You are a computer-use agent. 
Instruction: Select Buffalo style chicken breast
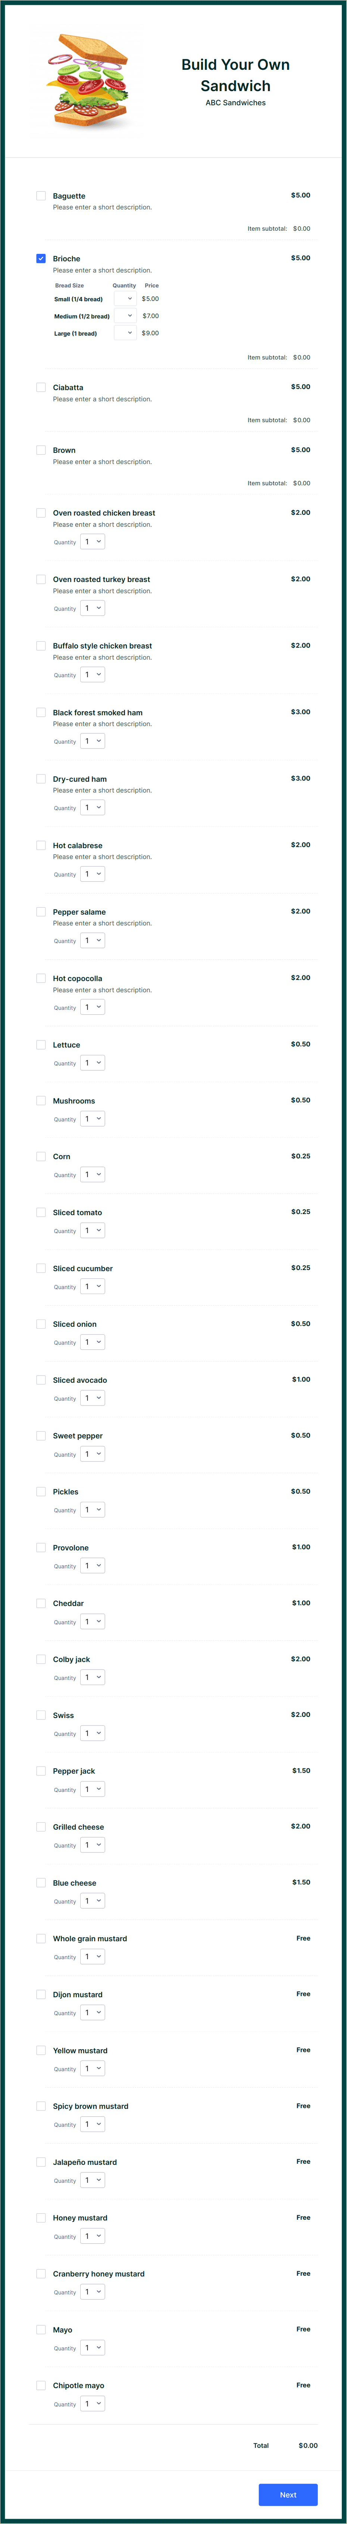click(40, 646)
